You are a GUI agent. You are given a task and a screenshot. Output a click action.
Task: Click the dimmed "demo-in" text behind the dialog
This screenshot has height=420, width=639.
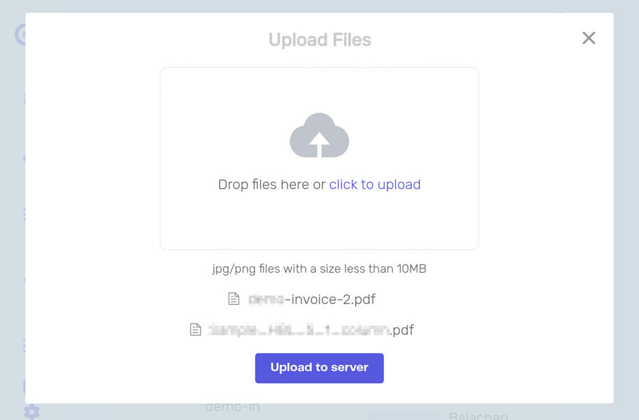(x=232, y=407)
